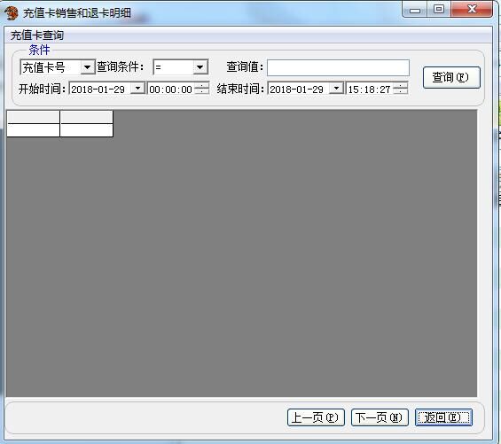Decrease end time with spinner down arrow

(401, 91)
